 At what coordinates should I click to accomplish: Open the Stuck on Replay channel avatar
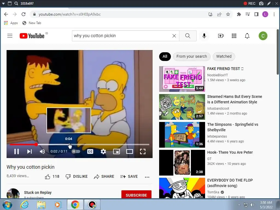coord(13,194)
